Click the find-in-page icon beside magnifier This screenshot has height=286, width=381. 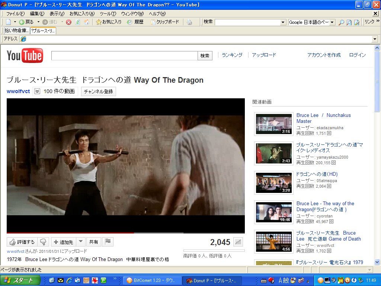coord(349,22)
